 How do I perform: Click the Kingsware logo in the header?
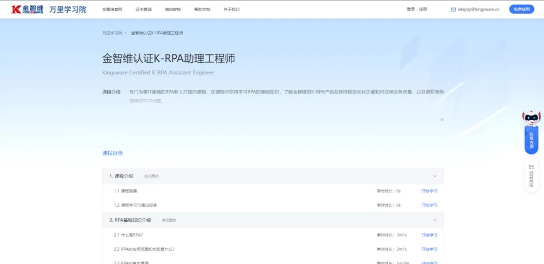27,10
